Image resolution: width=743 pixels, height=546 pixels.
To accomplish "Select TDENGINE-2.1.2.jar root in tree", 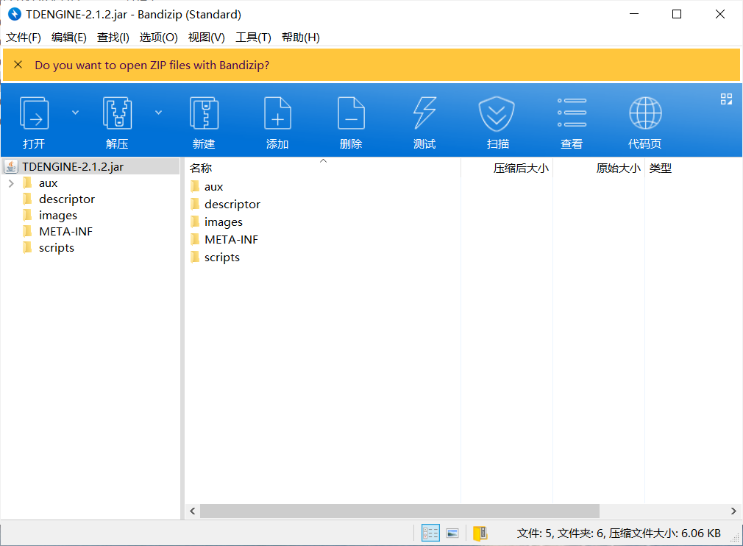I will point(73,167).
